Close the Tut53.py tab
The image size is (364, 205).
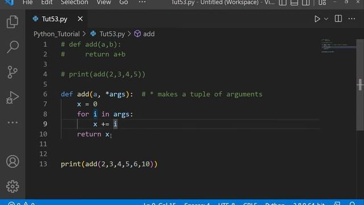point(80,19)
